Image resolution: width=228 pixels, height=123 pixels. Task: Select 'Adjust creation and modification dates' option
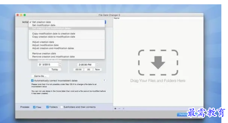[67, 48]
